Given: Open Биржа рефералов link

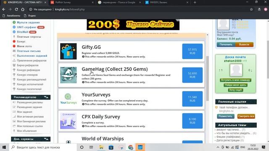Looking at the screenshot, I should pos(28,65).
